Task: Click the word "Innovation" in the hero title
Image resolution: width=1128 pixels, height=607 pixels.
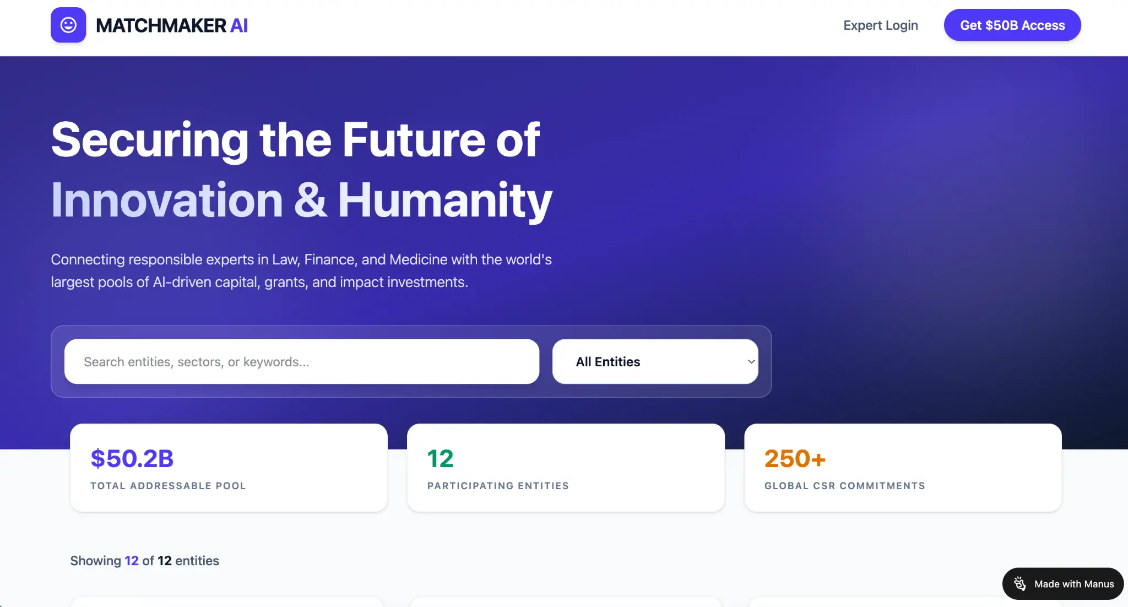Action: point(167,200)
